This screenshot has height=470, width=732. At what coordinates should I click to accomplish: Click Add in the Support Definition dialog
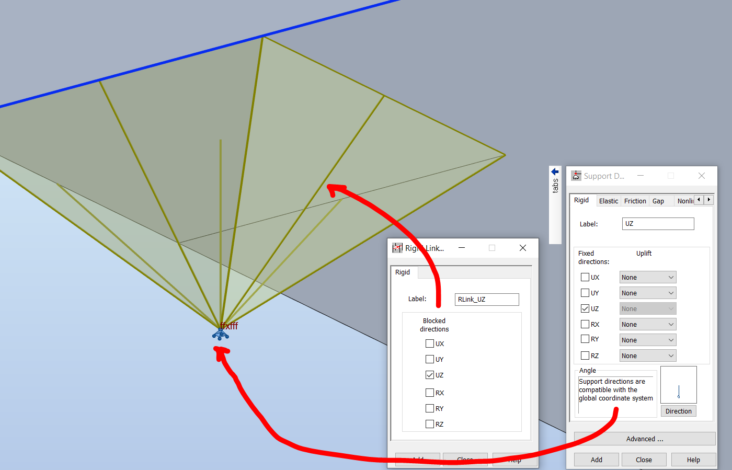point(596,459)
